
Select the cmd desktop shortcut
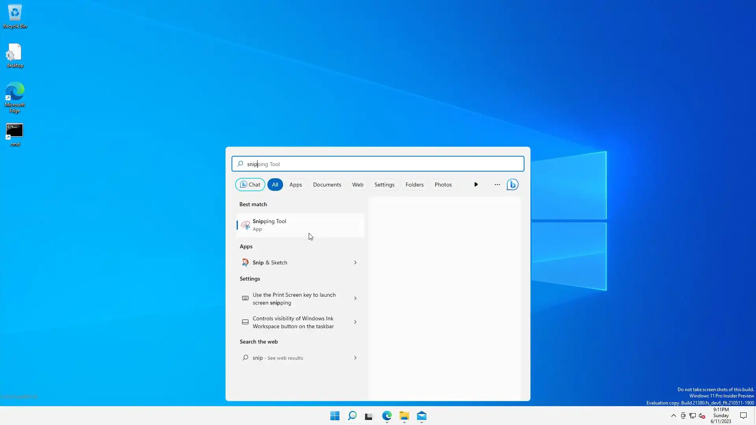pos(15,135)
